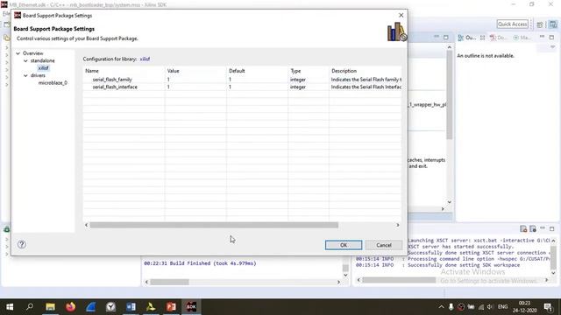
Task: Sort by Name column header
Action: click(x=124, y=71)
